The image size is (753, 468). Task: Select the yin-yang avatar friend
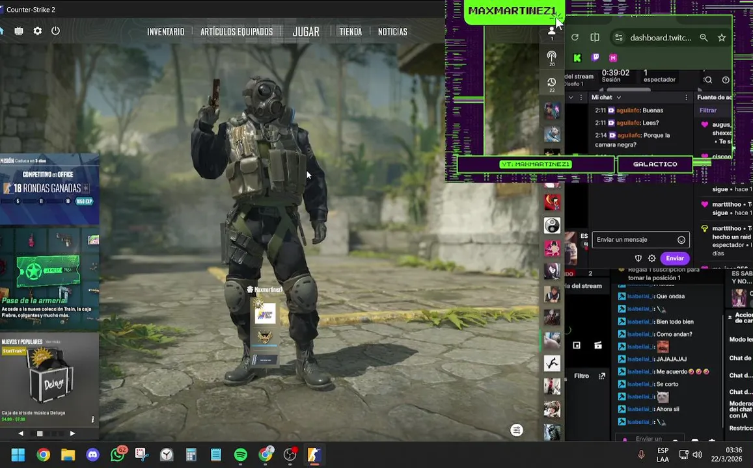pos(552,226)
